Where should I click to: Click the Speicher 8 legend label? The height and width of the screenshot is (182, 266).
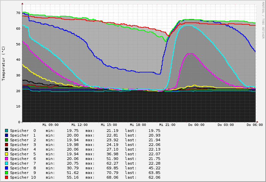23,168
